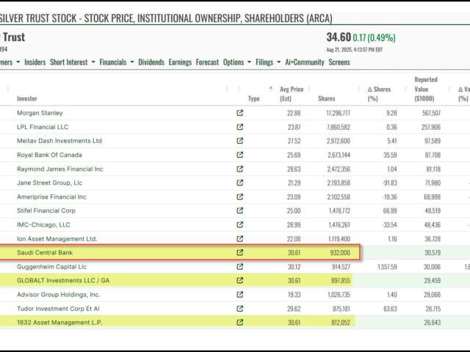Go to Ai+Community section
This screenshot has height=352, width=470.
(305, 62)
